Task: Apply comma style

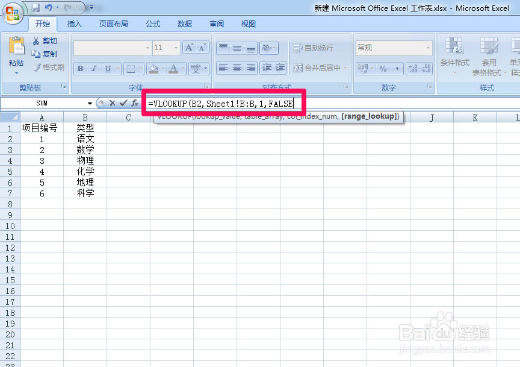Action: coord(397,69)
